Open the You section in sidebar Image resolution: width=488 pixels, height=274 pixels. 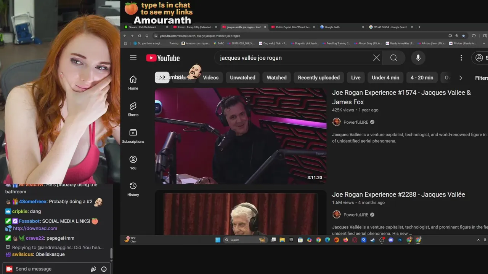[133, 162]
